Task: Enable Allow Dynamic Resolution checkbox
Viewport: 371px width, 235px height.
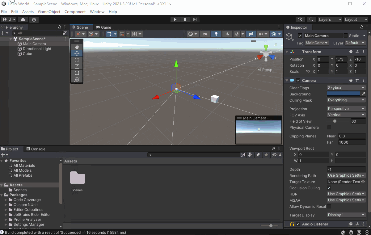Action: click(329, 206)
